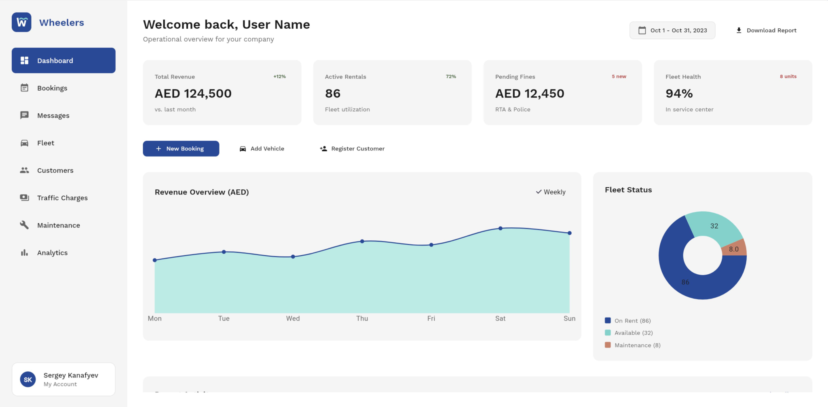Click the checkmark beside Weekly

click(539, 192)
